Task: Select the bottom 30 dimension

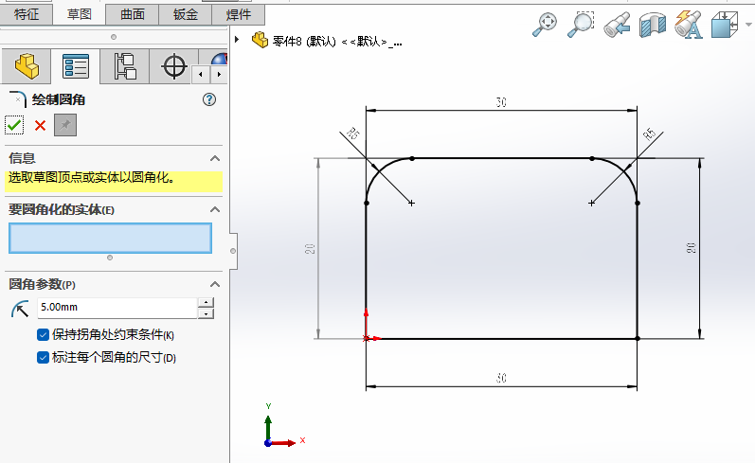Action: point(501,379)
